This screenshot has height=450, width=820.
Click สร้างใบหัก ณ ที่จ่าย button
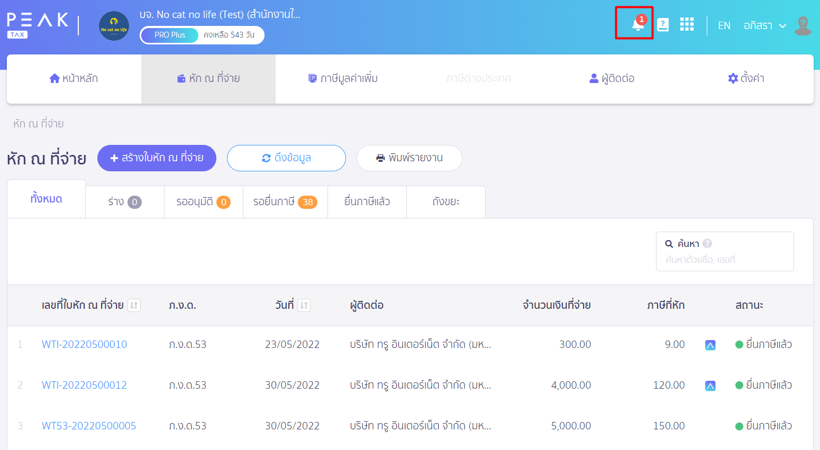[157, 158]
